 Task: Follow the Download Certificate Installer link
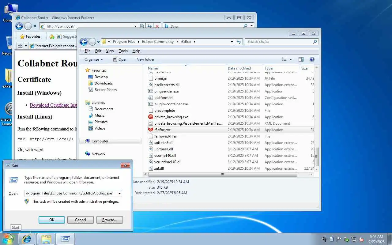53,105
